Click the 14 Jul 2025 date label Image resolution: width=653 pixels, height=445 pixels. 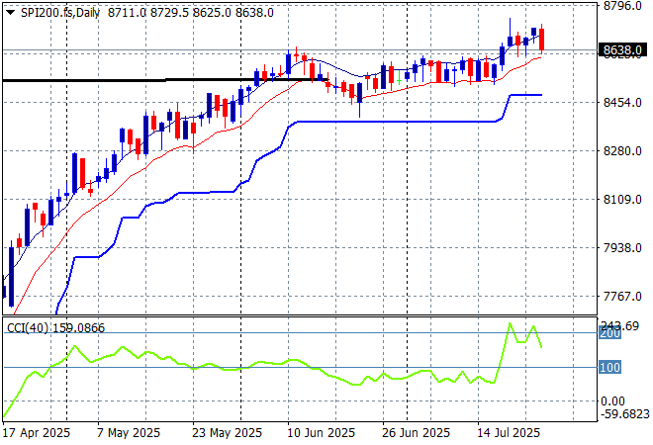[x=512, y=433]
